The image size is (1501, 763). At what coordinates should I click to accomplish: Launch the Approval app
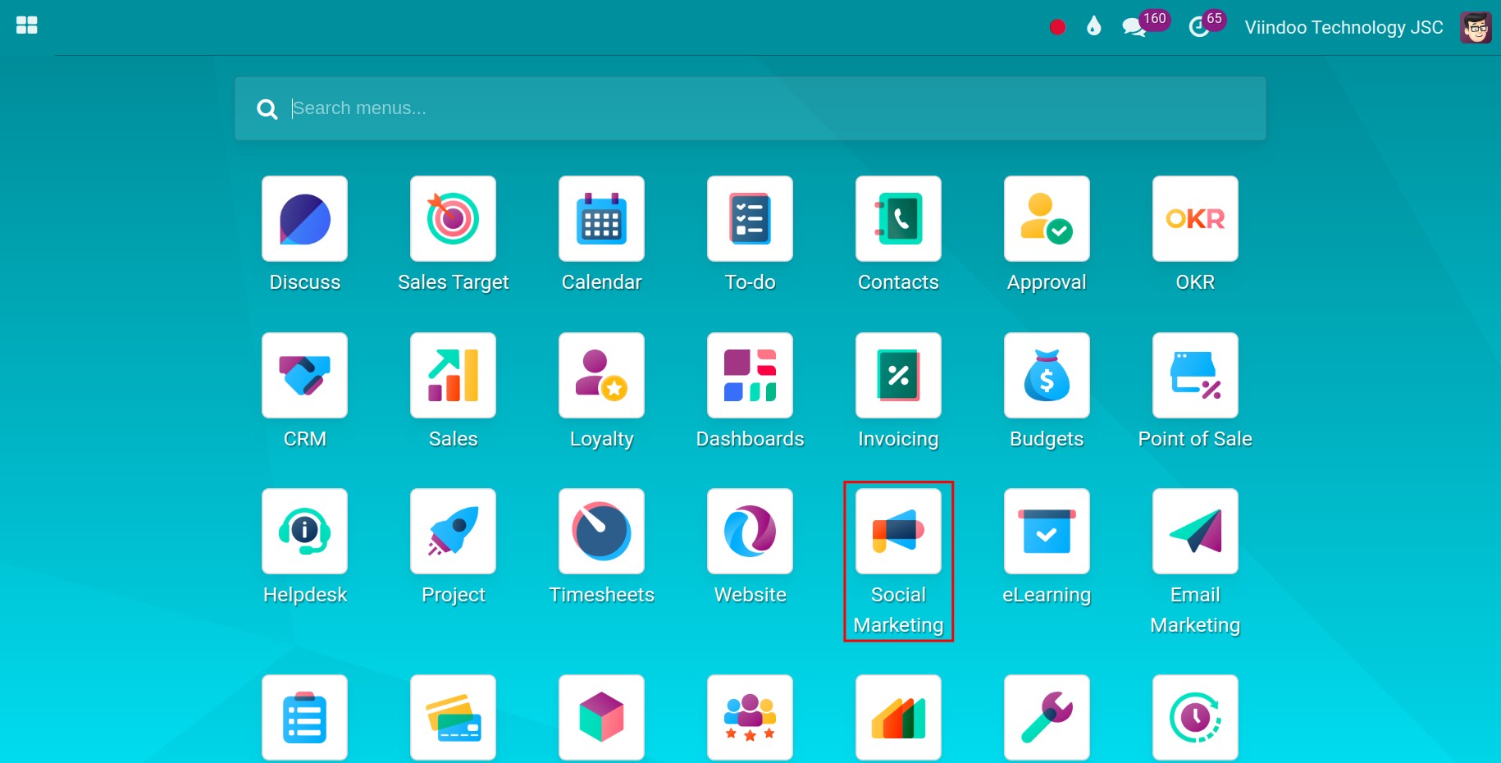(x=1047, y=219)
